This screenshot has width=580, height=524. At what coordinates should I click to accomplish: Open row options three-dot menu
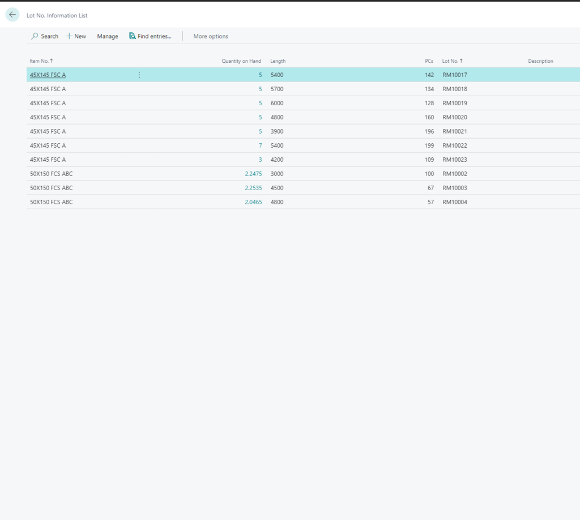[x=139, y=75]
